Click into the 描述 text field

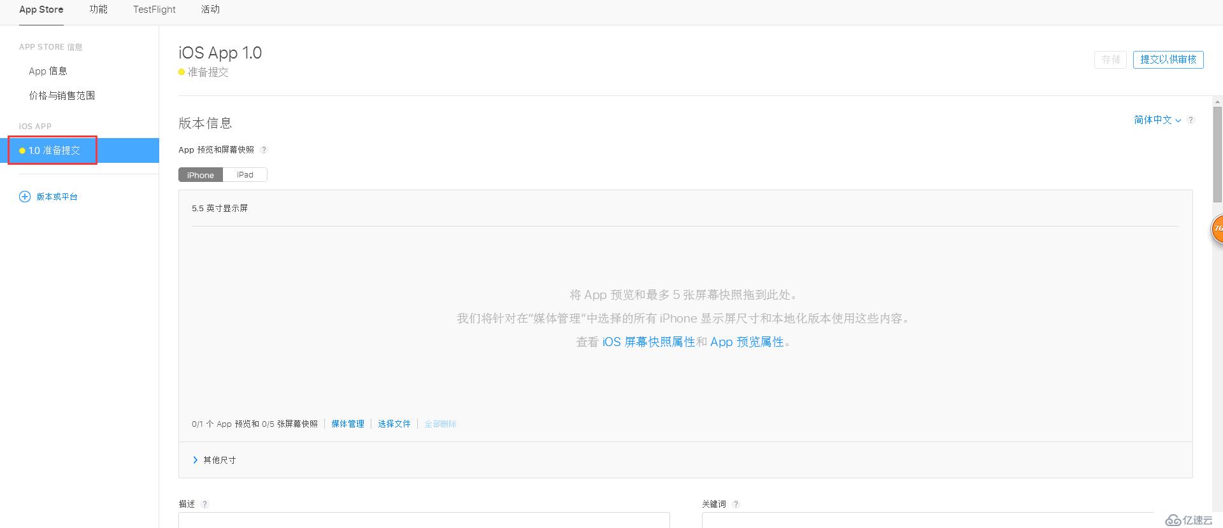(x=424, y=520)
